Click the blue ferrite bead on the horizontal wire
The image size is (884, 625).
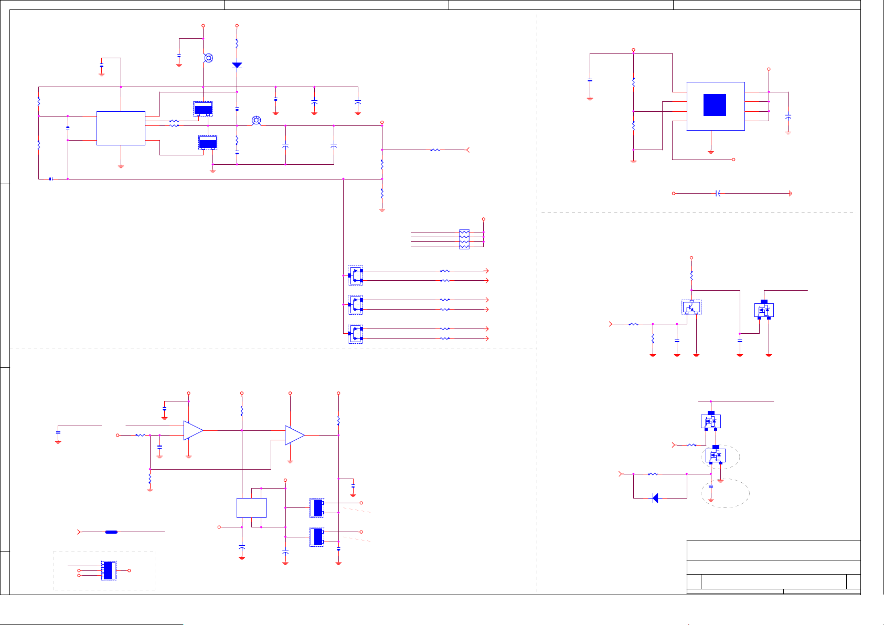pyautogui.click(x=111, y=532)
